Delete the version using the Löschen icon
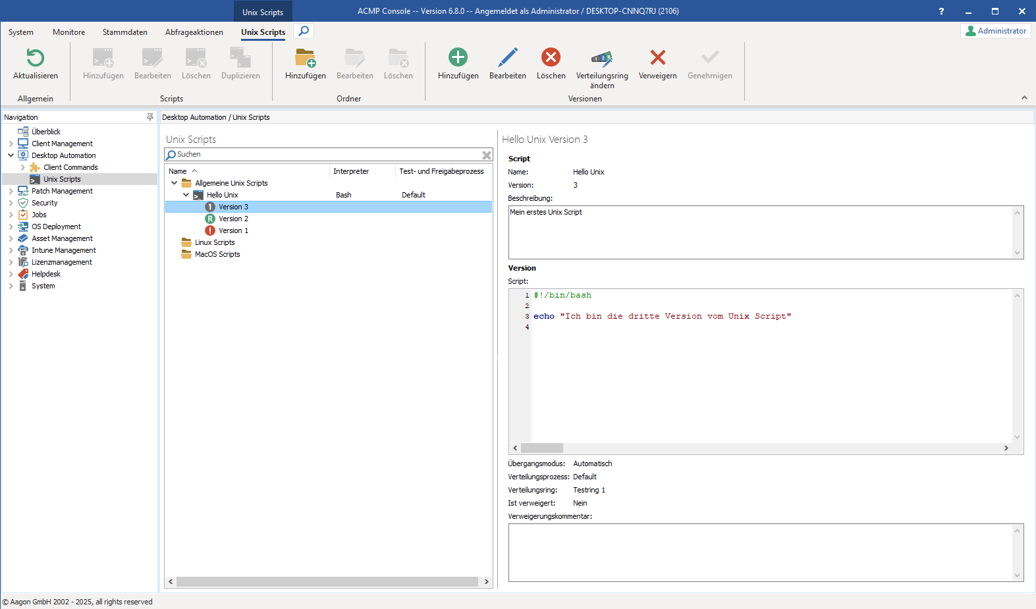 [x=551, y=58]
